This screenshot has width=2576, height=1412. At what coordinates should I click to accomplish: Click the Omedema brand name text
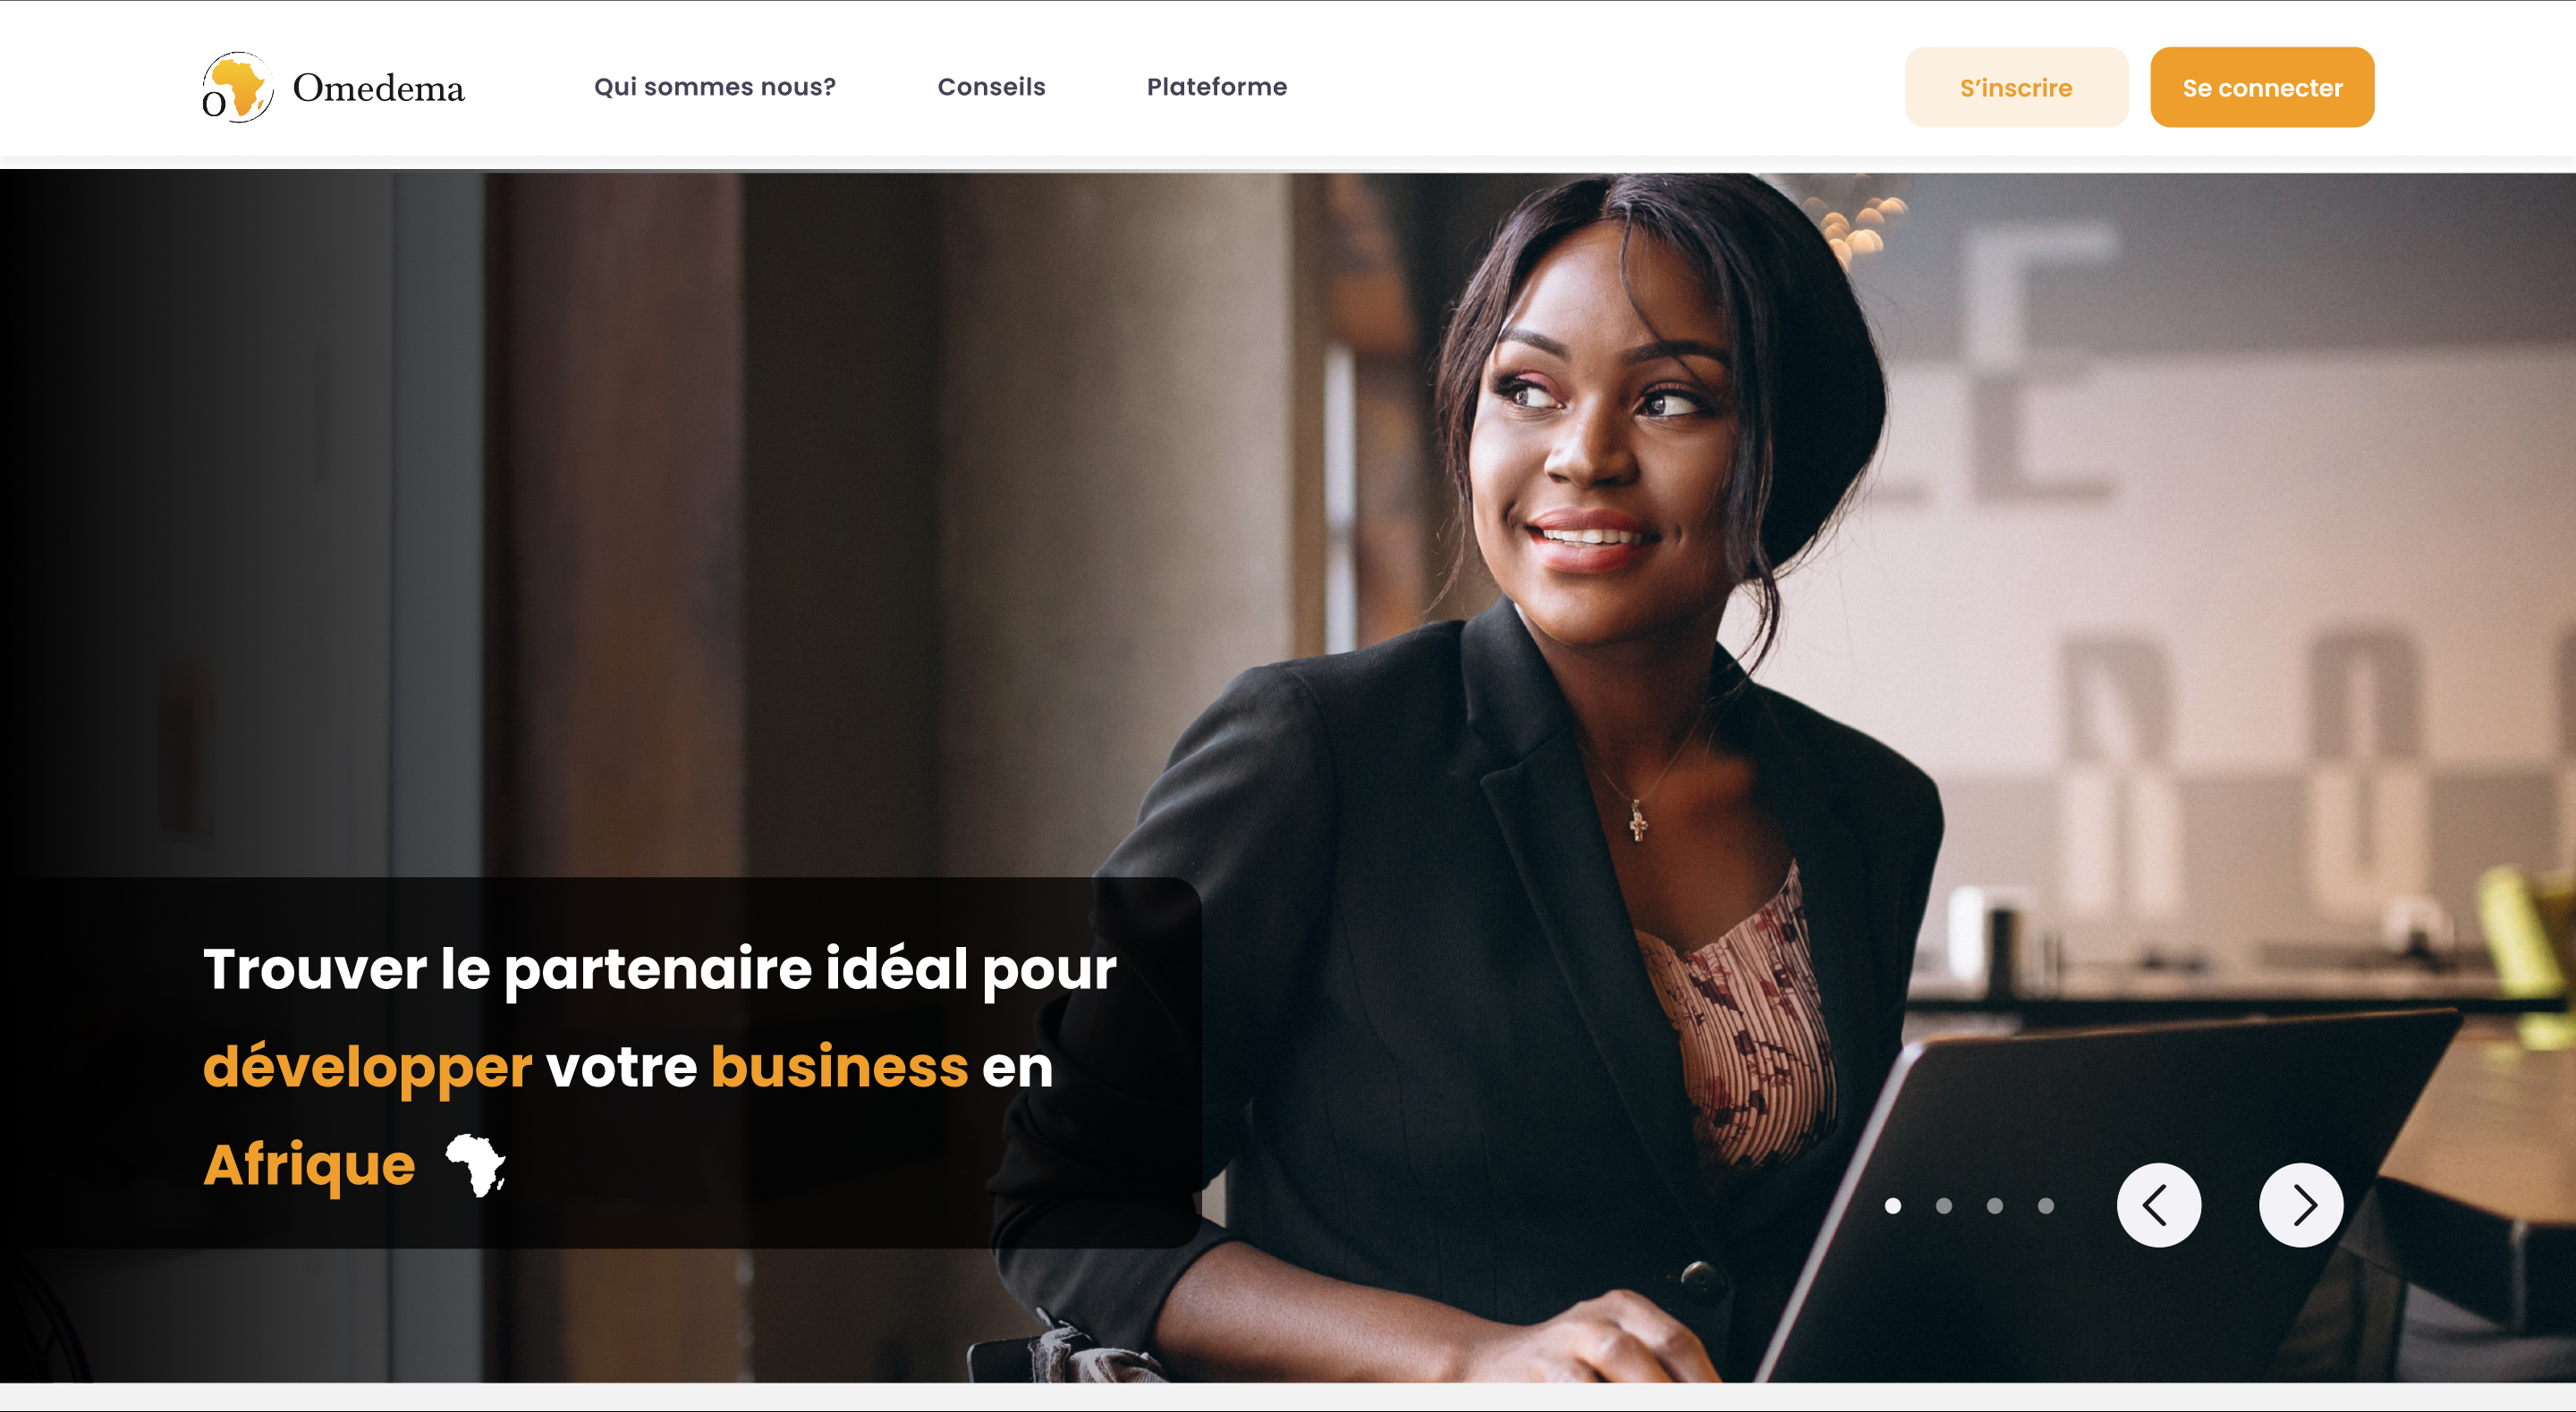point(378,88)
